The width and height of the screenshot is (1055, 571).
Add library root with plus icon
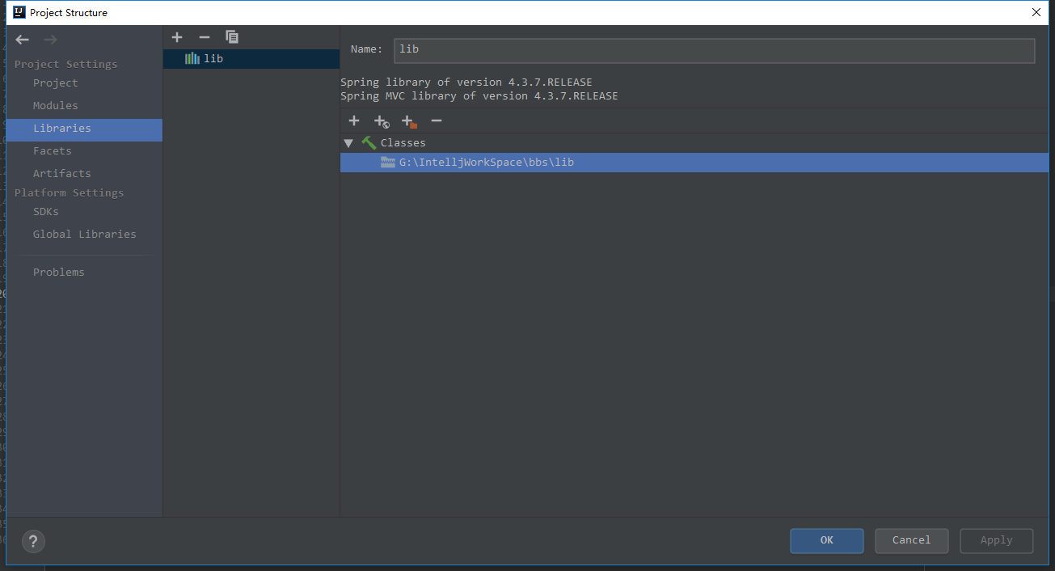coord(354,121)
